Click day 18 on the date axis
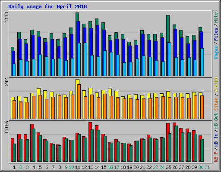The image size is (221, 172). [123, 167]
